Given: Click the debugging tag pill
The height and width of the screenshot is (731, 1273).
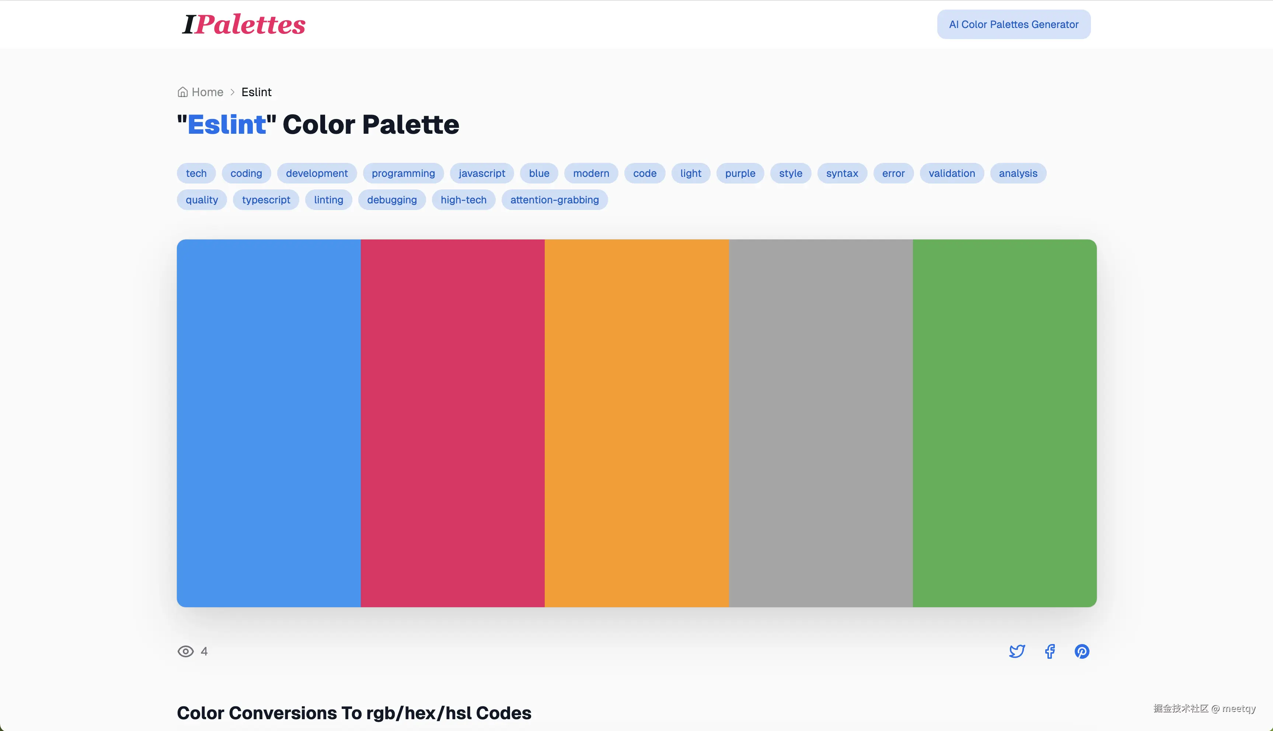Looking at the screenshot, I should coord(392,200).
